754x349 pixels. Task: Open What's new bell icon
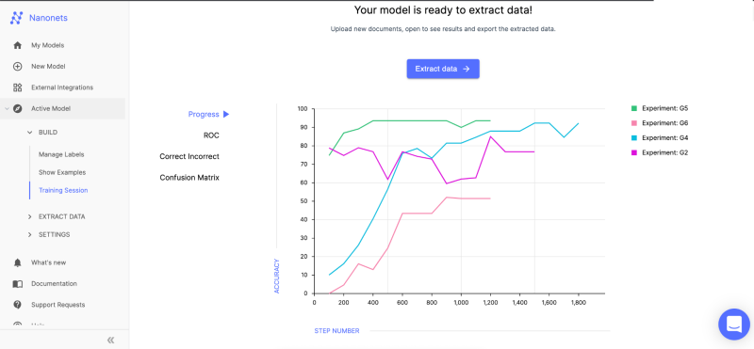tap(17, 262)
